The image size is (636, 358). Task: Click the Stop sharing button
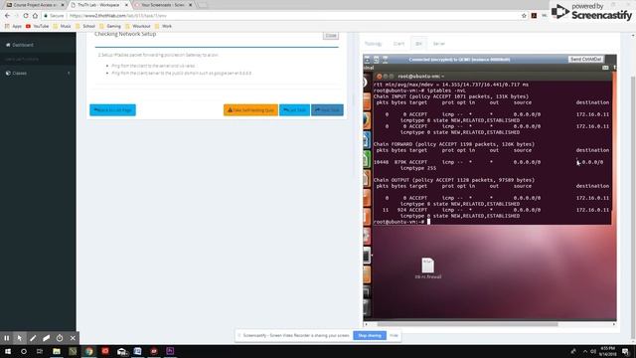tap(370, 336)
